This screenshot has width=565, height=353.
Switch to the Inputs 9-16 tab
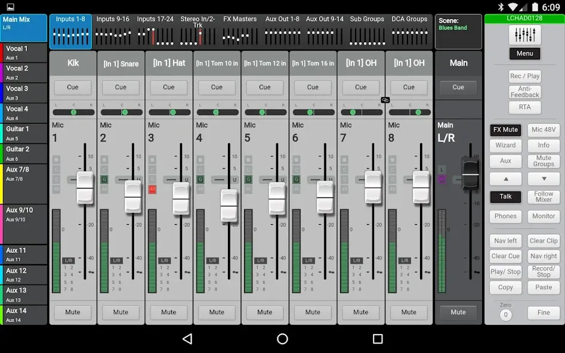pyautogui.click(x=113, y=32)
